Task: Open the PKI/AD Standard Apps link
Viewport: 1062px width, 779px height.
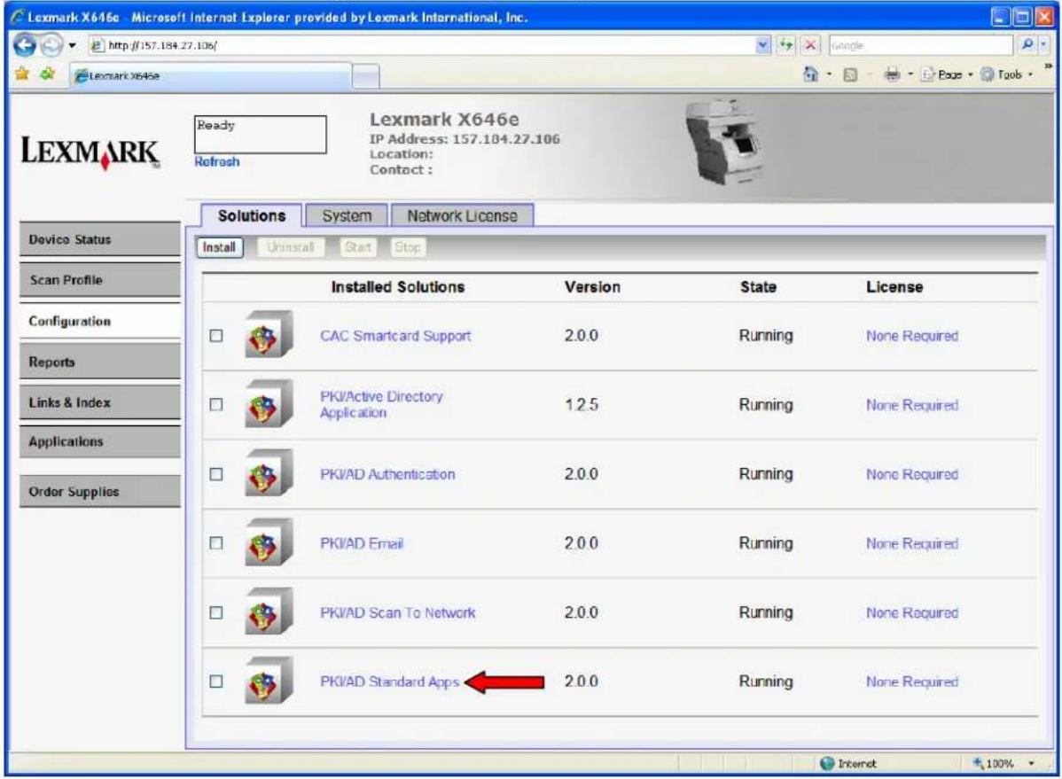Action: click(x=389, y=682)
